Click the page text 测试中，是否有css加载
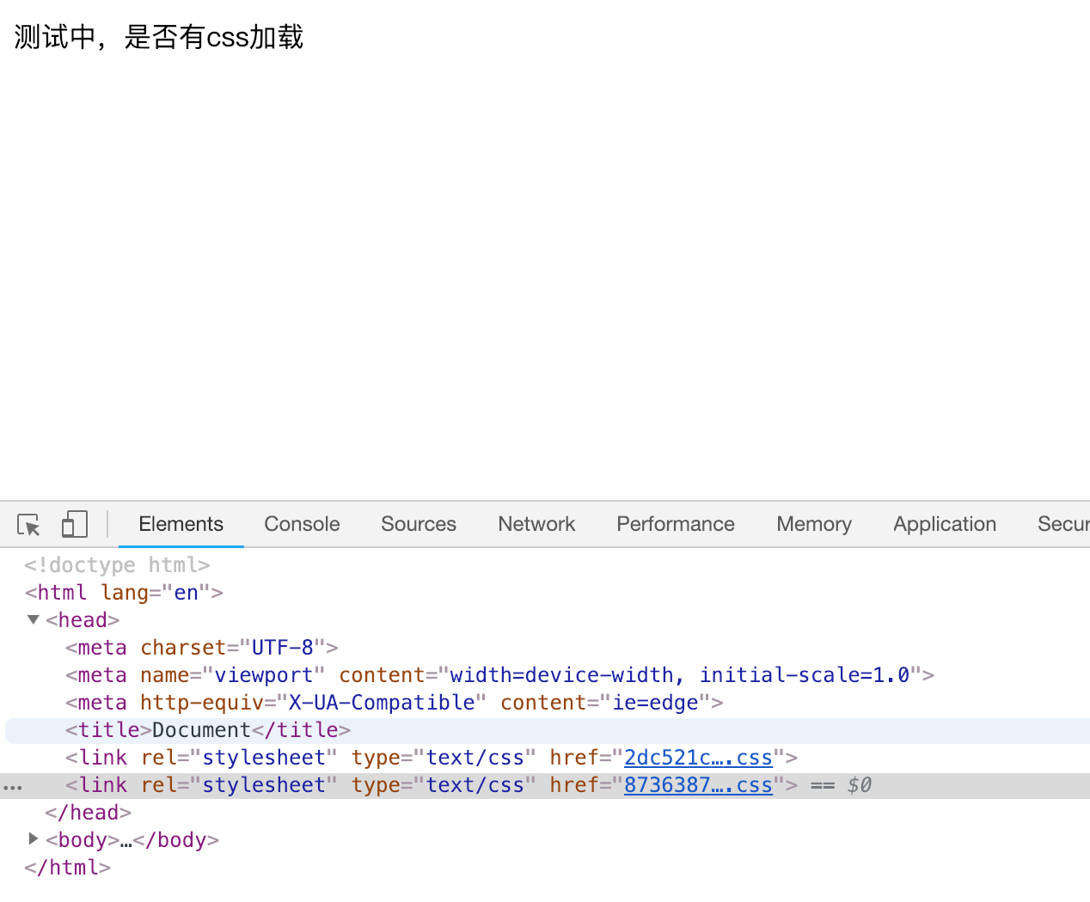Image resolution: width=1090 pixels, height=902 pixels. point(159,37)
